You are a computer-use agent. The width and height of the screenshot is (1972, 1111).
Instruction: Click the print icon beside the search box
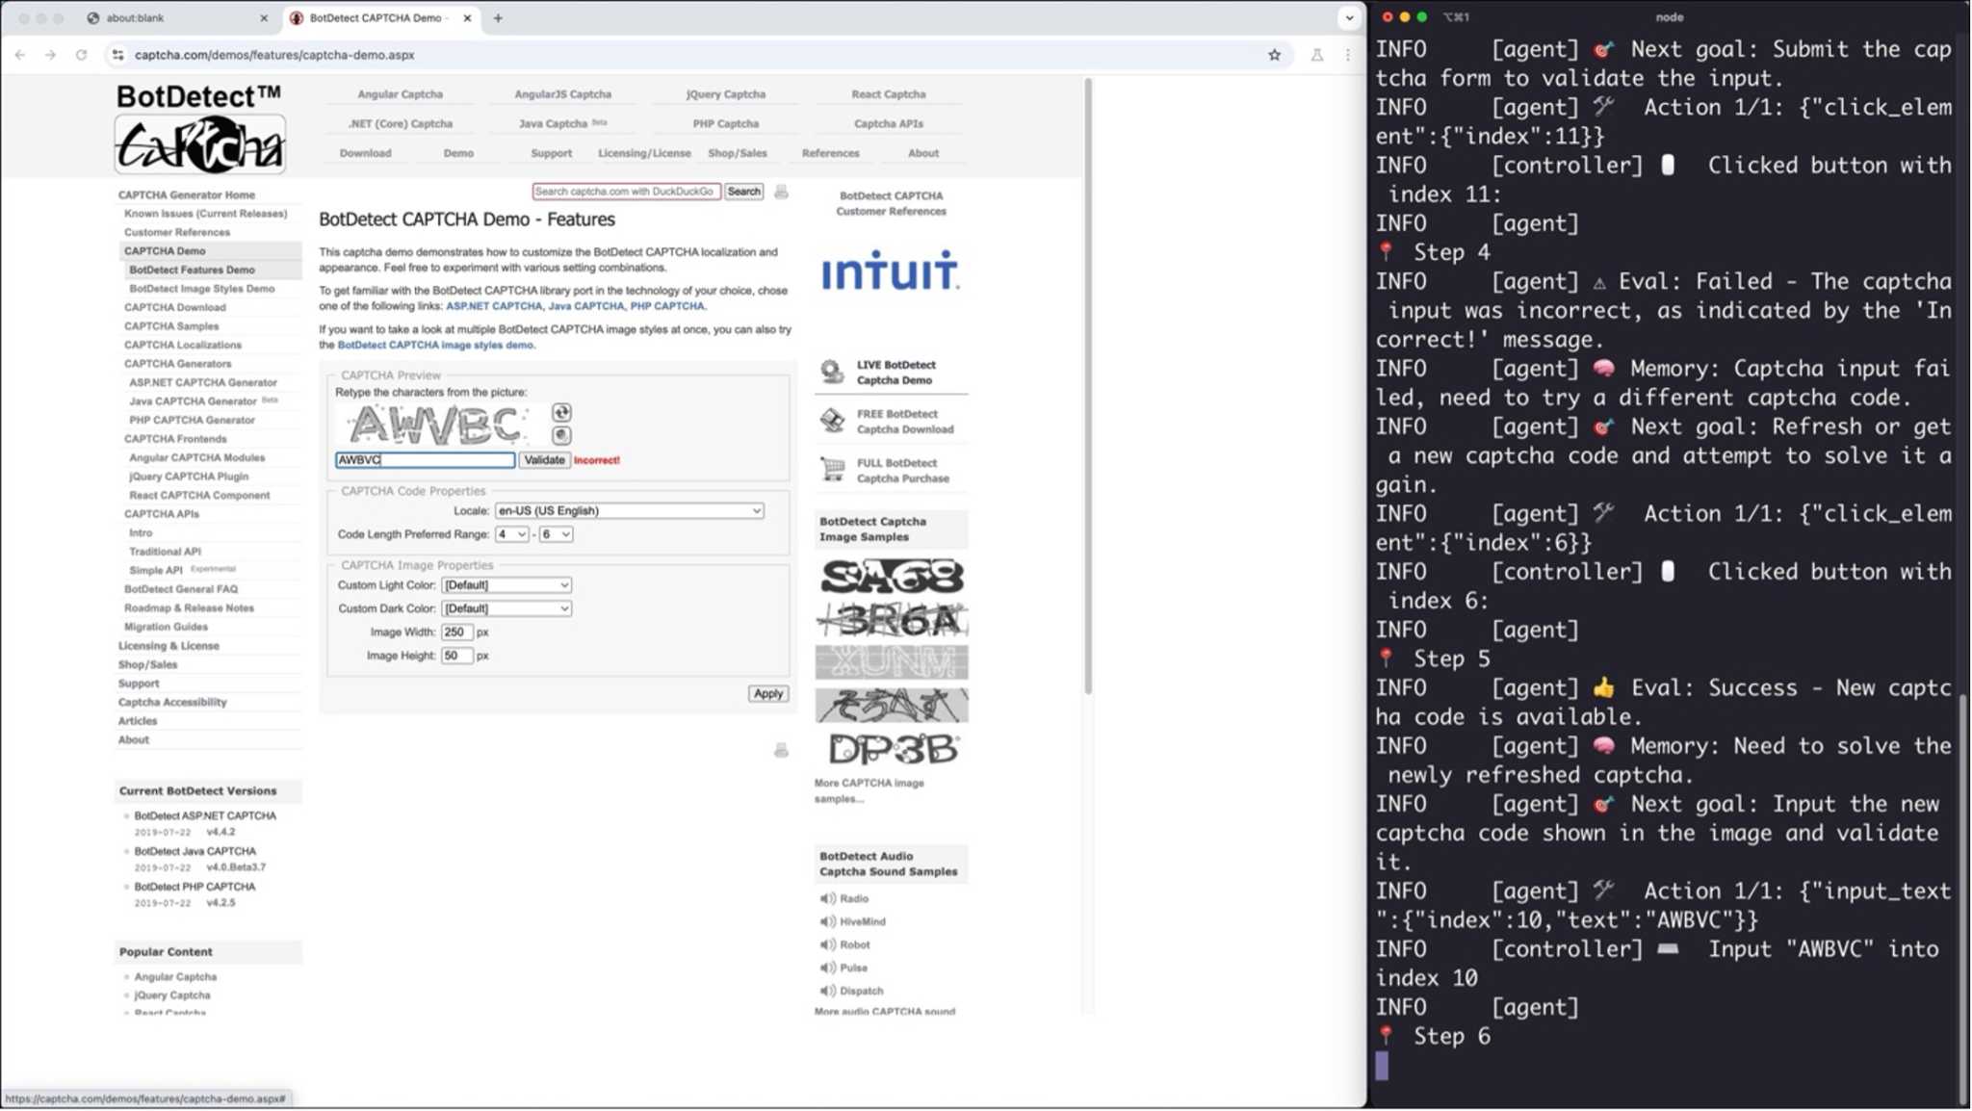coord(780,192)
